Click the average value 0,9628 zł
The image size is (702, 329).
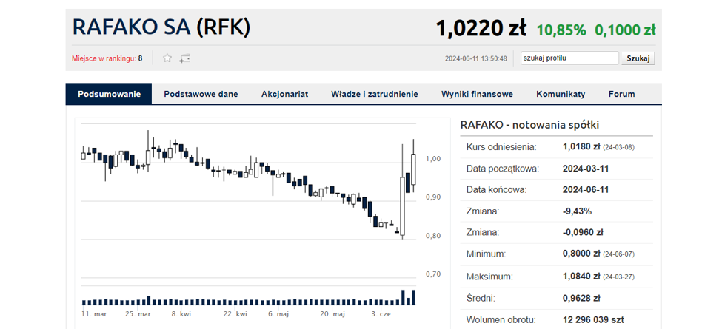(x=581, y=298)
